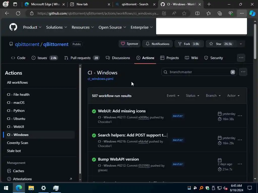Viewport: 258px width, 193px height.
Task: Open the ci_windows.yaml file link
Action: point(100,79)
